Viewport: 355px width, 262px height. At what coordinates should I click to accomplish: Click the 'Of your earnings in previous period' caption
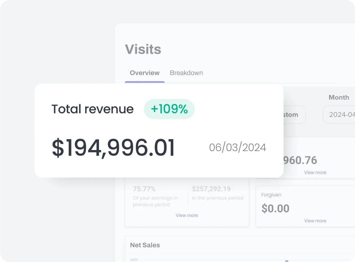[155, 201]
